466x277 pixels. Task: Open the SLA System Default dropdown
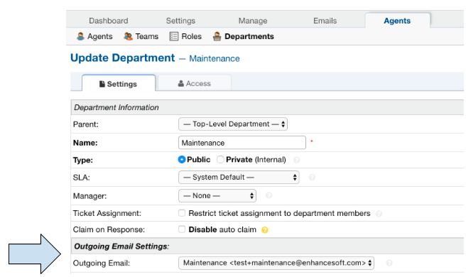click(x=239, y=177)
